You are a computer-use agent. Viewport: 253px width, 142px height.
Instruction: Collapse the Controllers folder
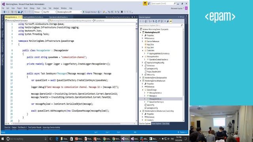pos(142,50)
